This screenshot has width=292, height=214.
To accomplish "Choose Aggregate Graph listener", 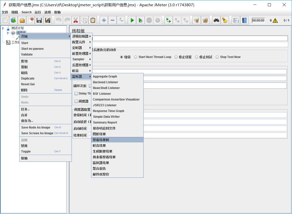I will tap(117, 76).
